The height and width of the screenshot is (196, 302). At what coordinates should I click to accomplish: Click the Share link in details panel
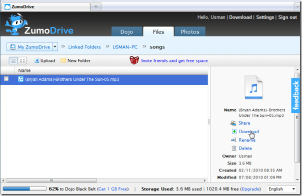[x=244, y=123]
